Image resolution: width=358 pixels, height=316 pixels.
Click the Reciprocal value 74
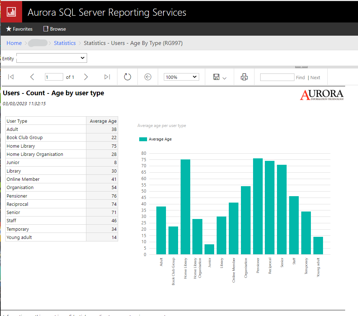click(x=114, y=204)
